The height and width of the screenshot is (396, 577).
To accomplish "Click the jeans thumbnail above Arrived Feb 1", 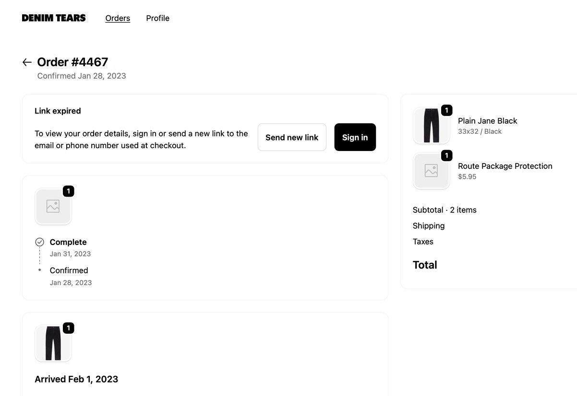I will pos(53,343).
